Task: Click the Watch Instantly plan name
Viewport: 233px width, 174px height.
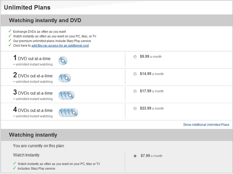Action: [26, 155]
